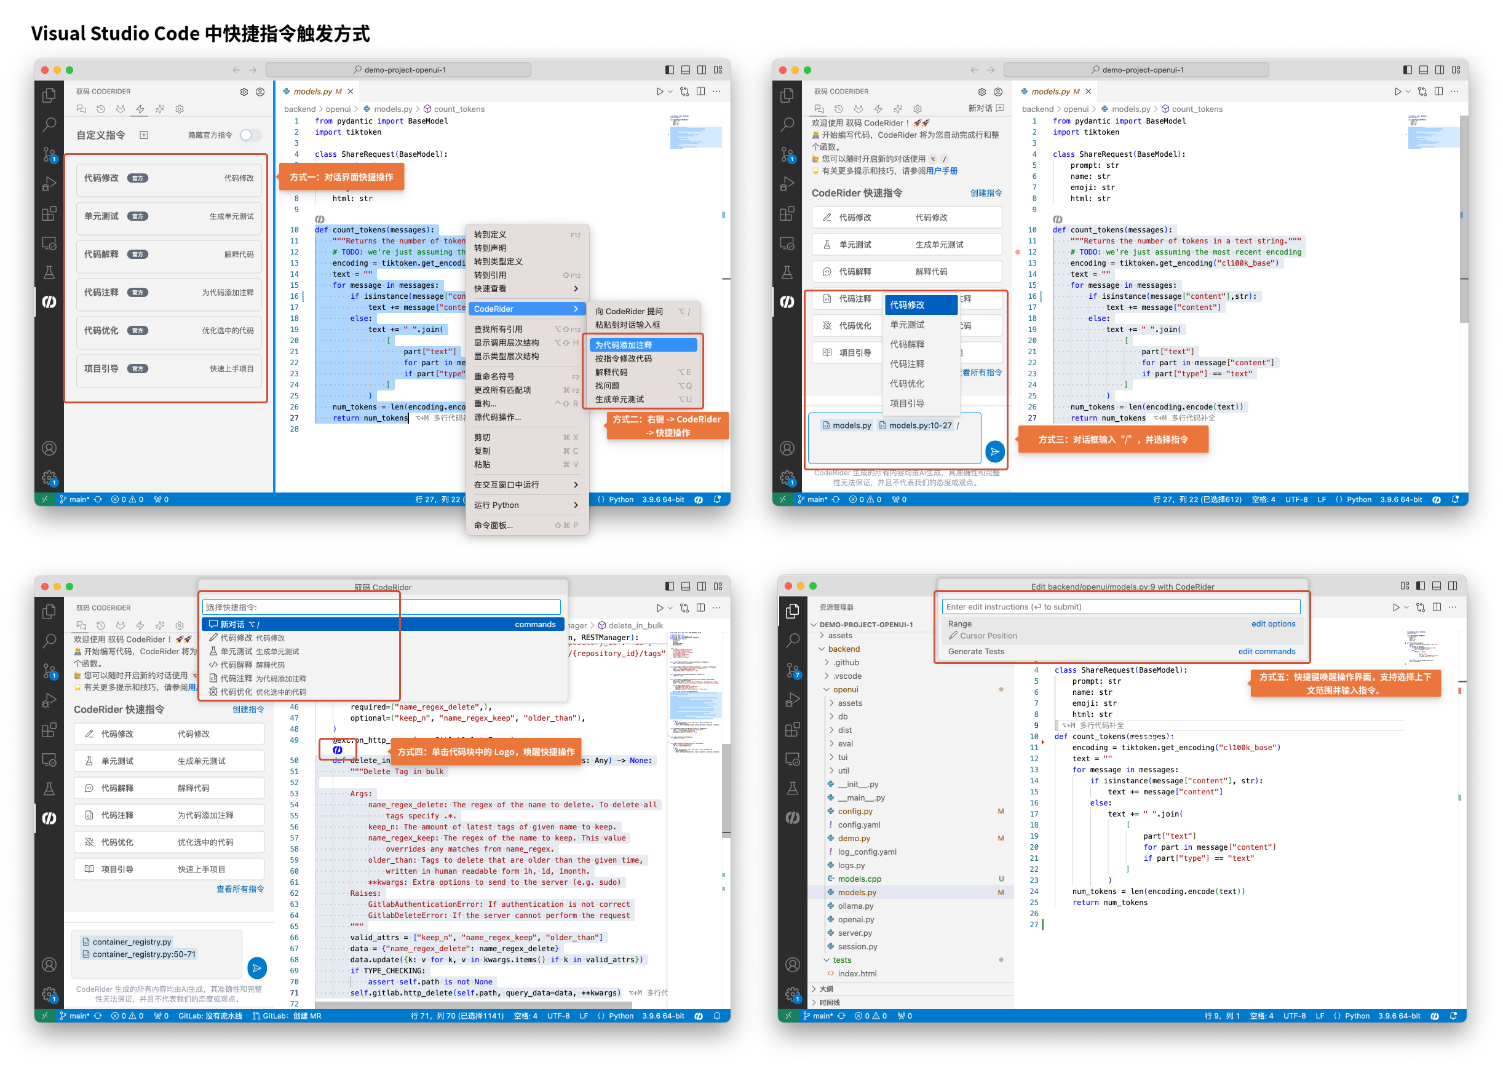Toggle primary side bar in 自定义指令 window title bar

tap(670, 69)
